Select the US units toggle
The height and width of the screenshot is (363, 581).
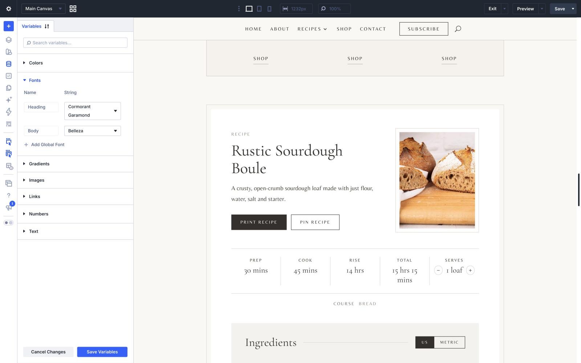[x=424, y=342]
